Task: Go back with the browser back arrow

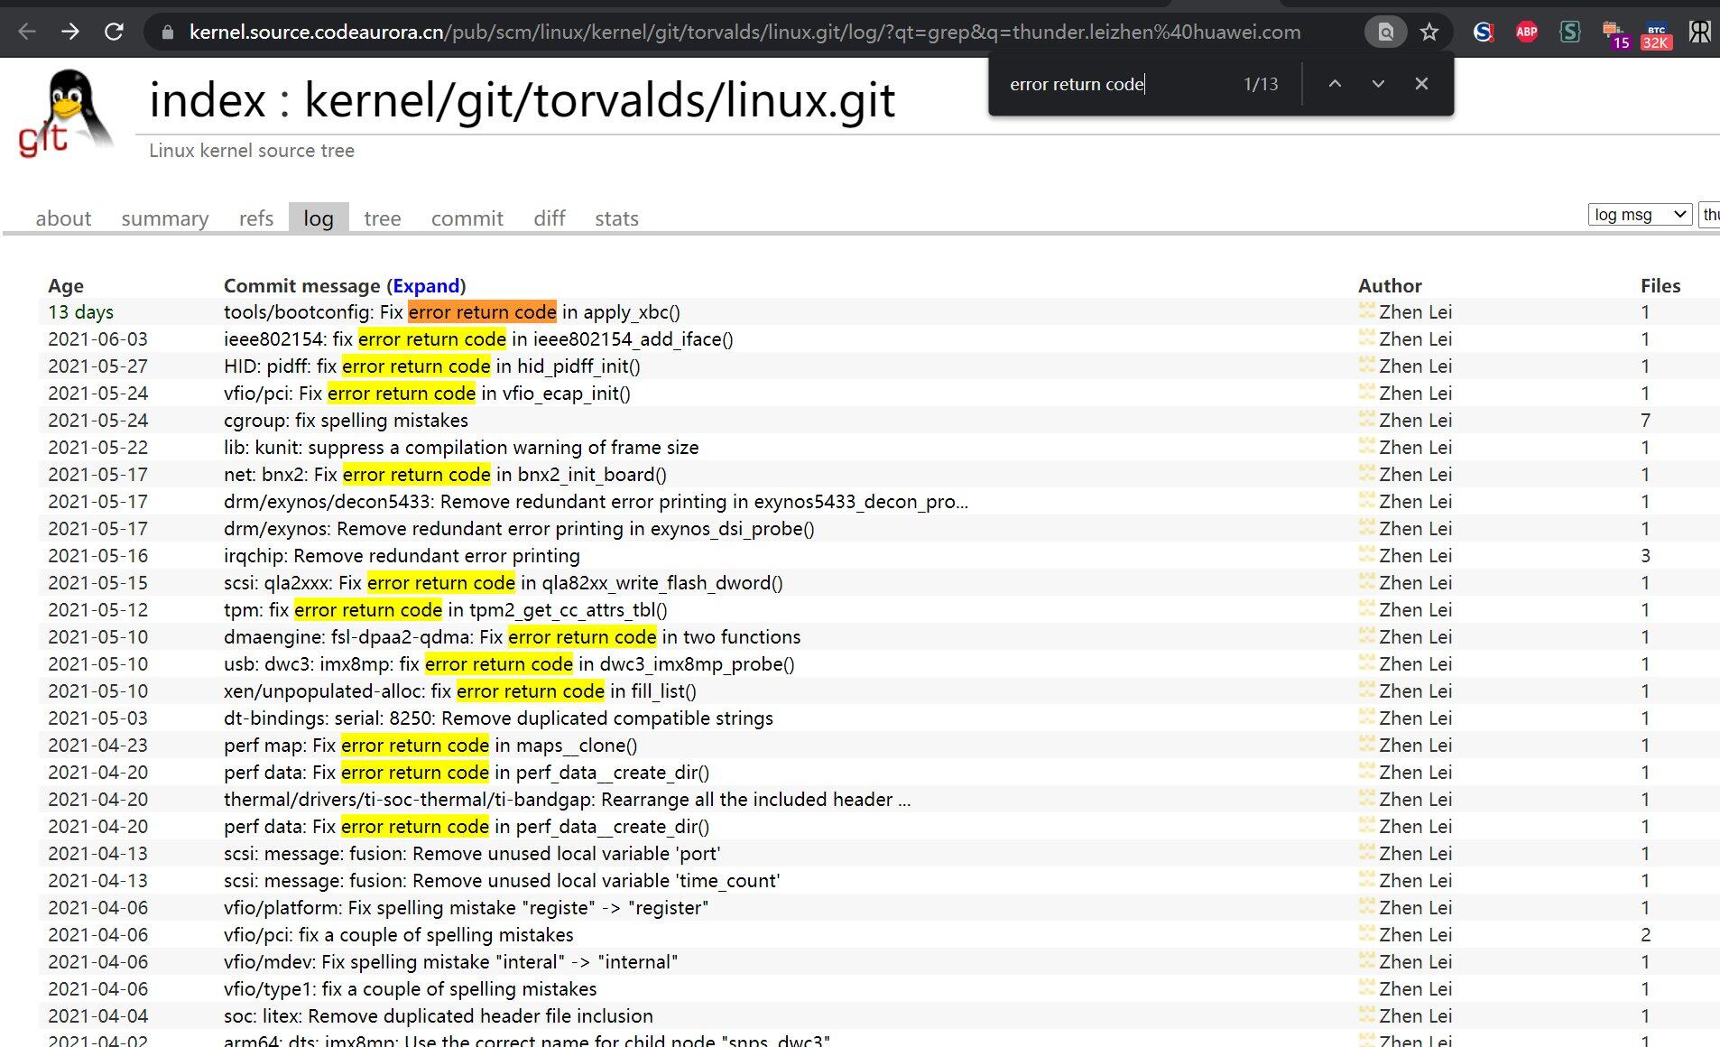Action: pos(27,32)
